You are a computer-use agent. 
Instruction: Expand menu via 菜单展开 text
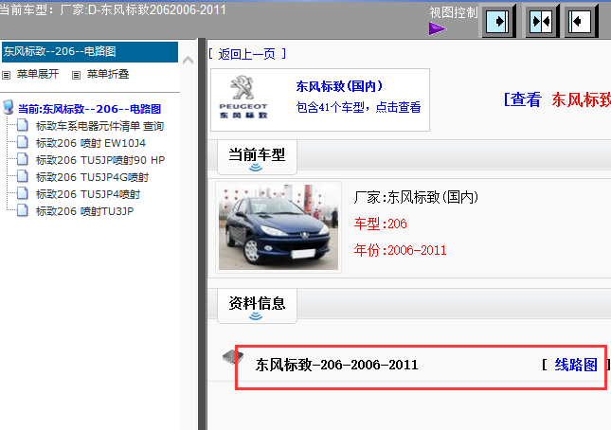[37, 74]
